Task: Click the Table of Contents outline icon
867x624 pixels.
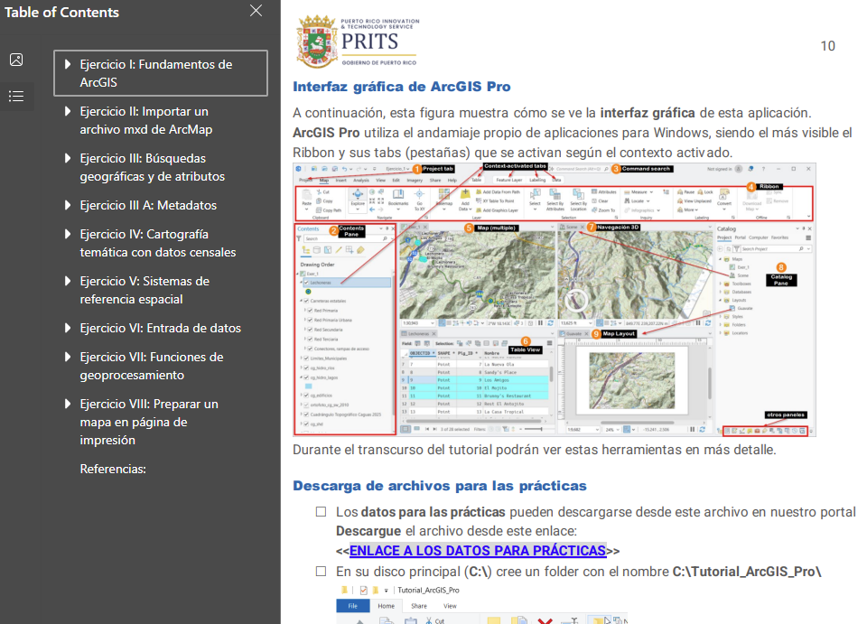Action: 15,97
